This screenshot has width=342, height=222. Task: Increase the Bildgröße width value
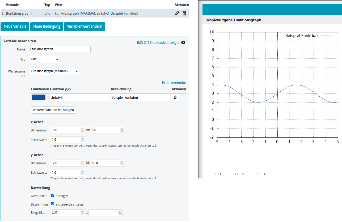[x=83, y=211]
